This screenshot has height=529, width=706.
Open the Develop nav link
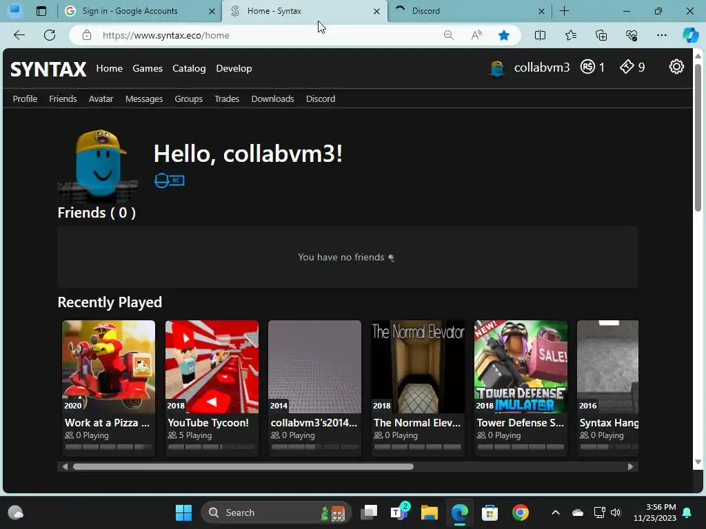coord(234,68)
